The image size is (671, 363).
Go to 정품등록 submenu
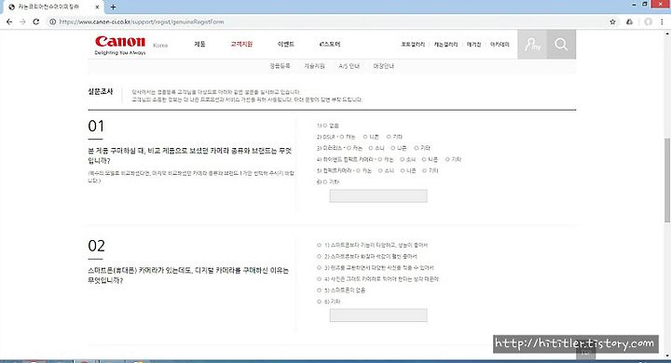pyautogui.click(x=280, y=66)
